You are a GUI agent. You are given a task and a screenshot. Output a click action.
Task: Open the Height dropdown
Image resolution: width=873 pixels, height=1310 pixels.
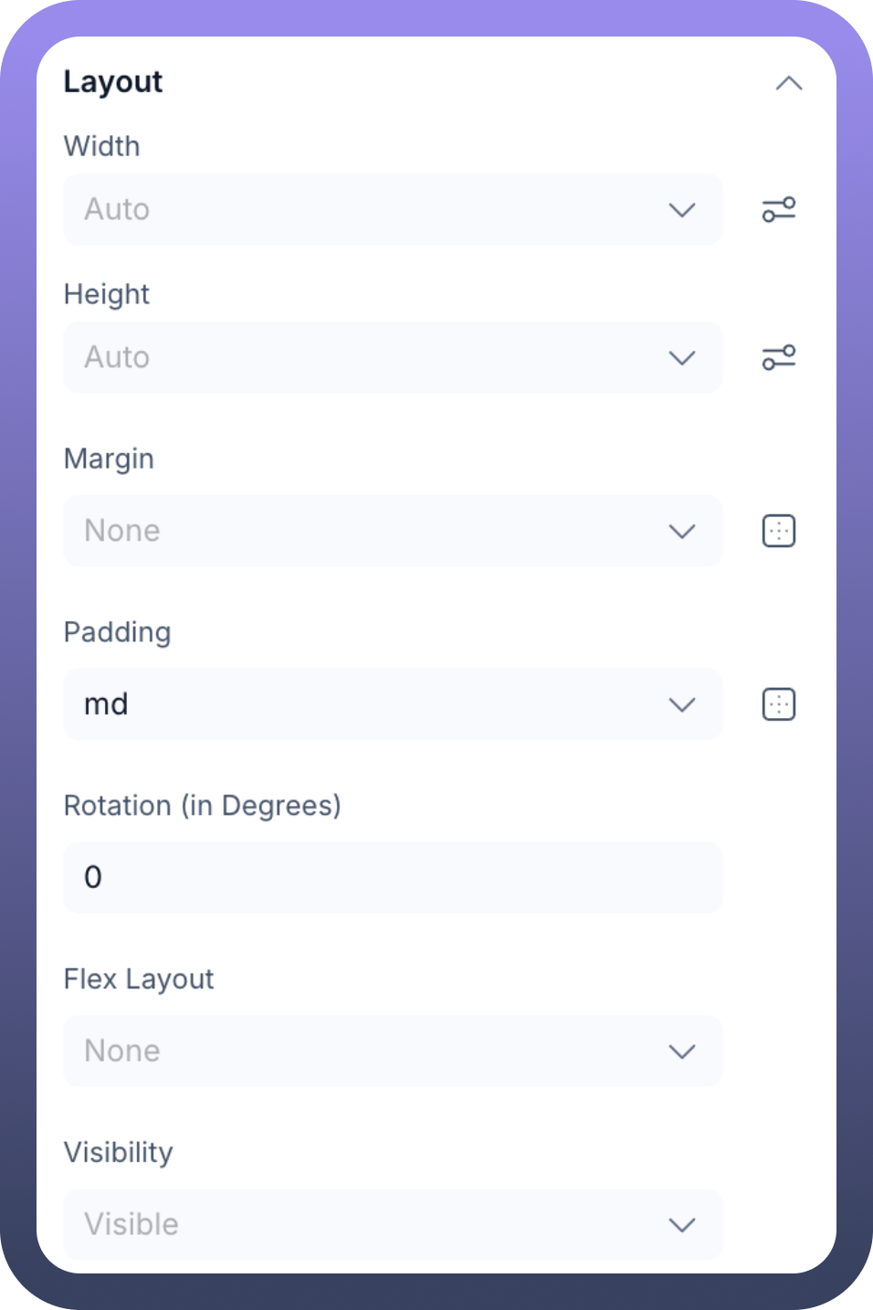[x=393, y=357]
